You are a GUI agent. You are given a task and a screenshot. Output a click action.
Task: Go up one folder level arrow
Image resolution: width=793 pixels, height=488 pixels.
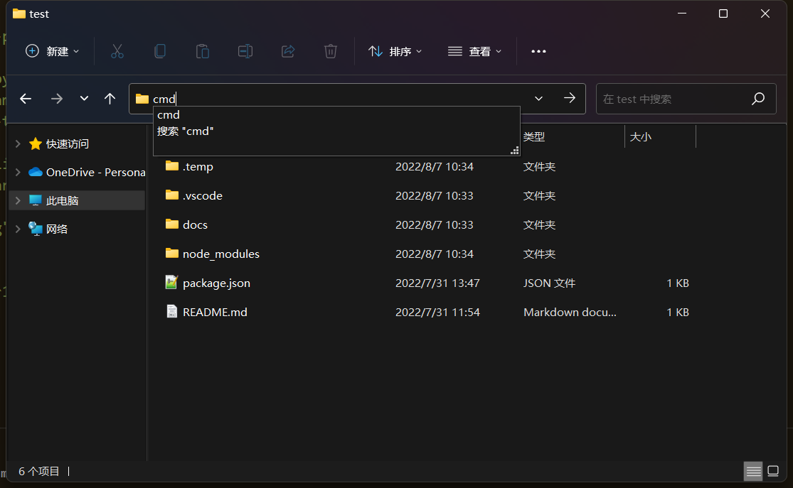point(110,99)
